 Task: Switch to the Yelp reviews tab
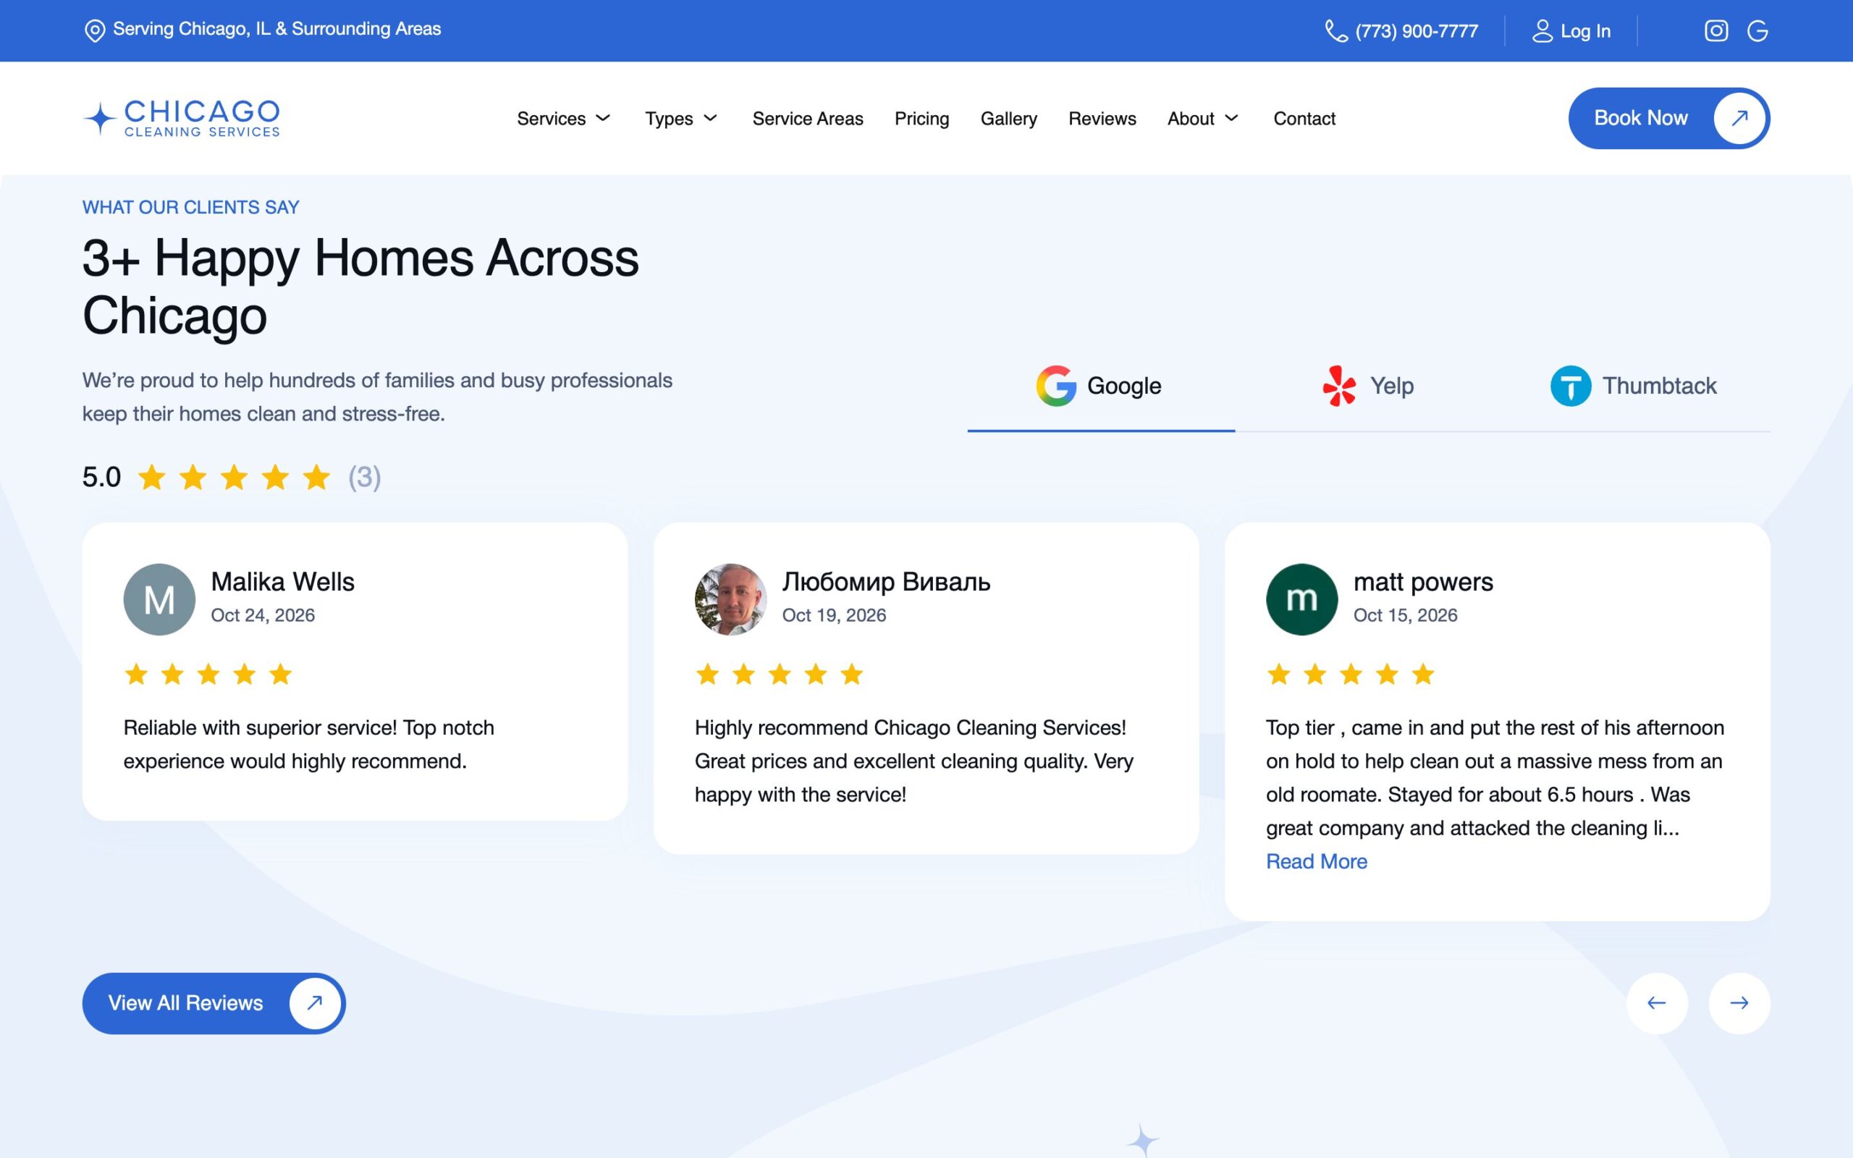(1368, 386)
